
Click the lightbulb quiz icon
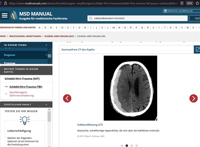(x=25, y=120)
